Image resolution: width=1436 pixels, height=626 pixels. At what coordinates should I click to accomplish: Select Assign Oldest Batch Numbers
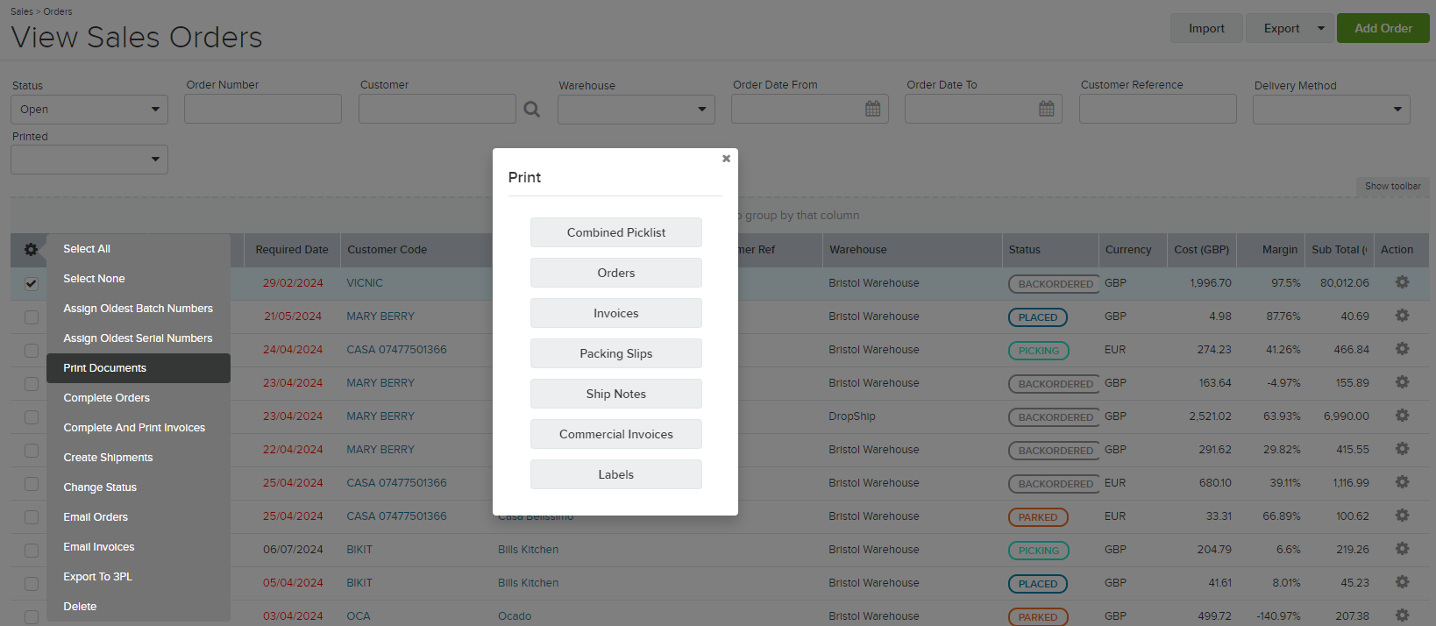tap(139, 309)
